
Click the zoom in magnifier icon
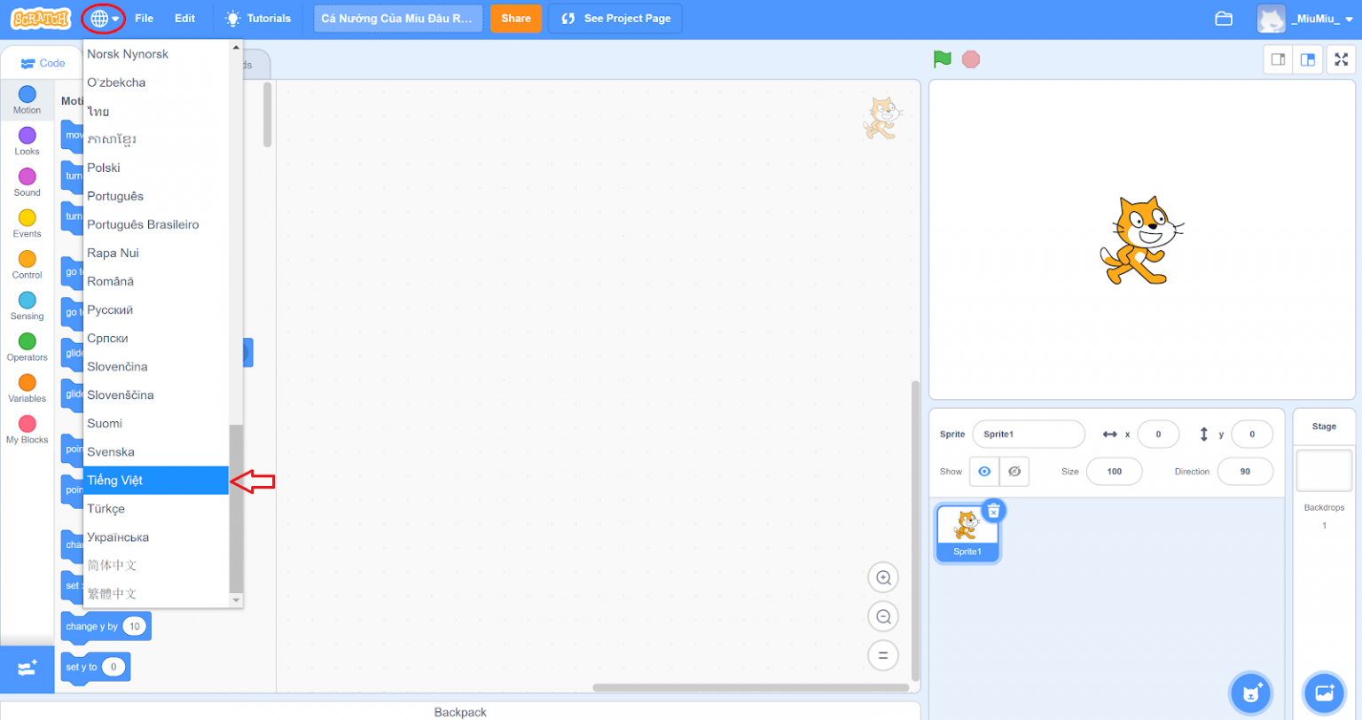(x=883, y=578)
